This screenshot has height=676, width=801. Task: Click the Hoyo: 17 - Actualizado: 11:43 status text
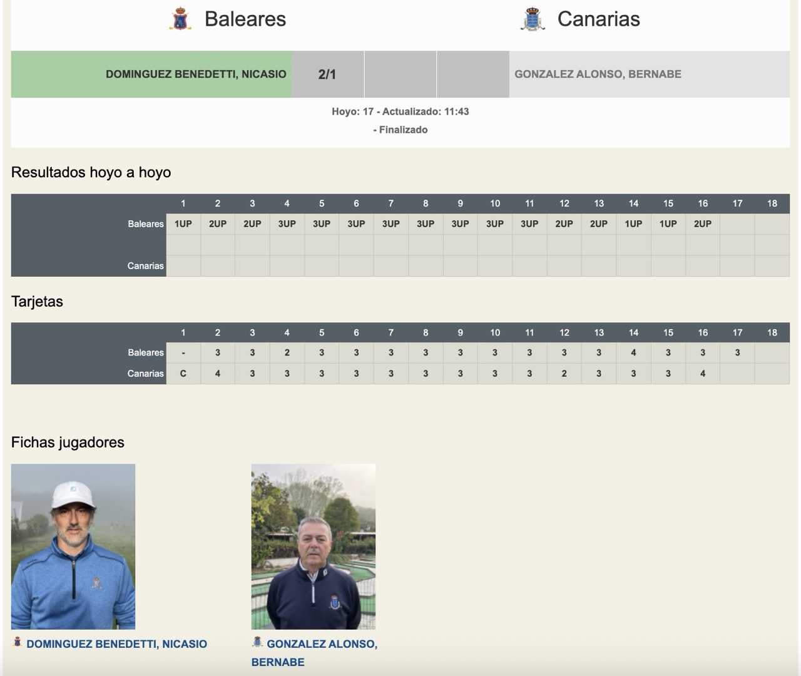point(400,112)
